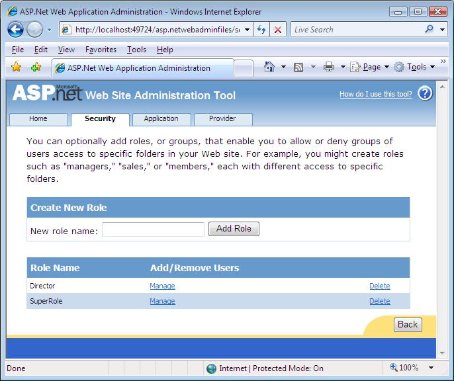Click the 'Add/Remove Users' column header
This screenshot has height=381, width=454.
pyautogui.click(x=195, y=268)
